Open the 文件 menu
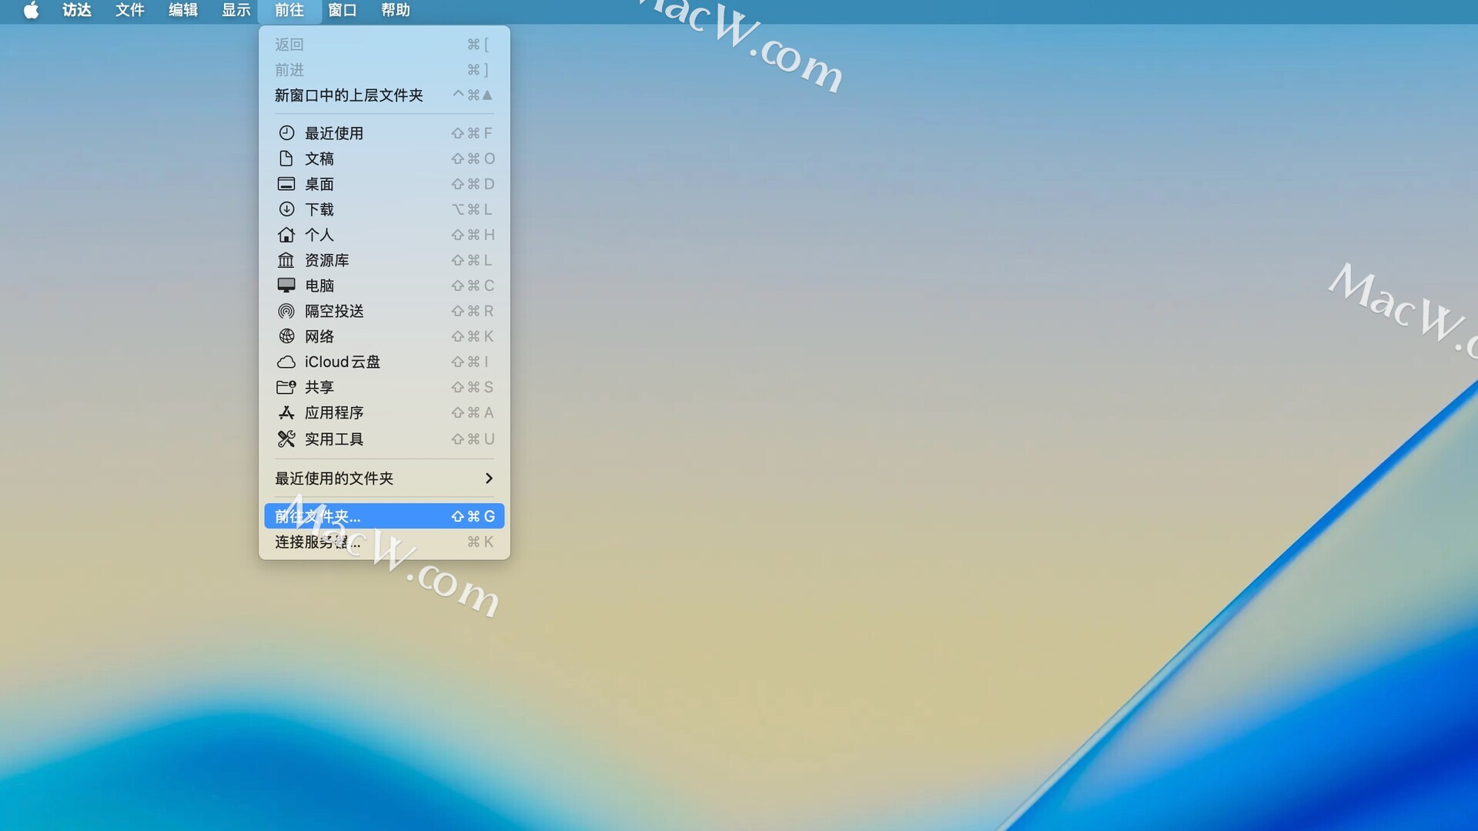Screen dimensions: 1478x831 pos(130,10)
